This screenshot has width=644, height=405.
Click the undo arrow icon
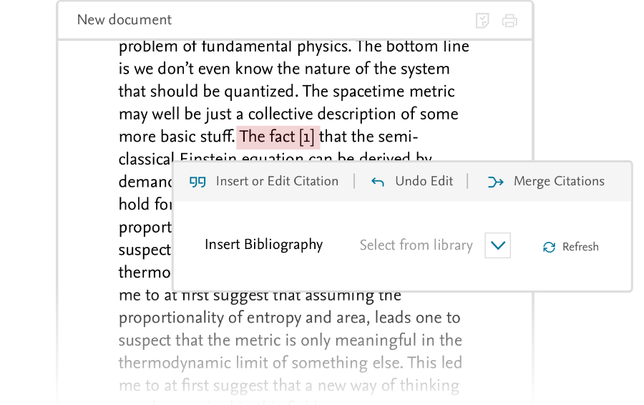point(377,182)
